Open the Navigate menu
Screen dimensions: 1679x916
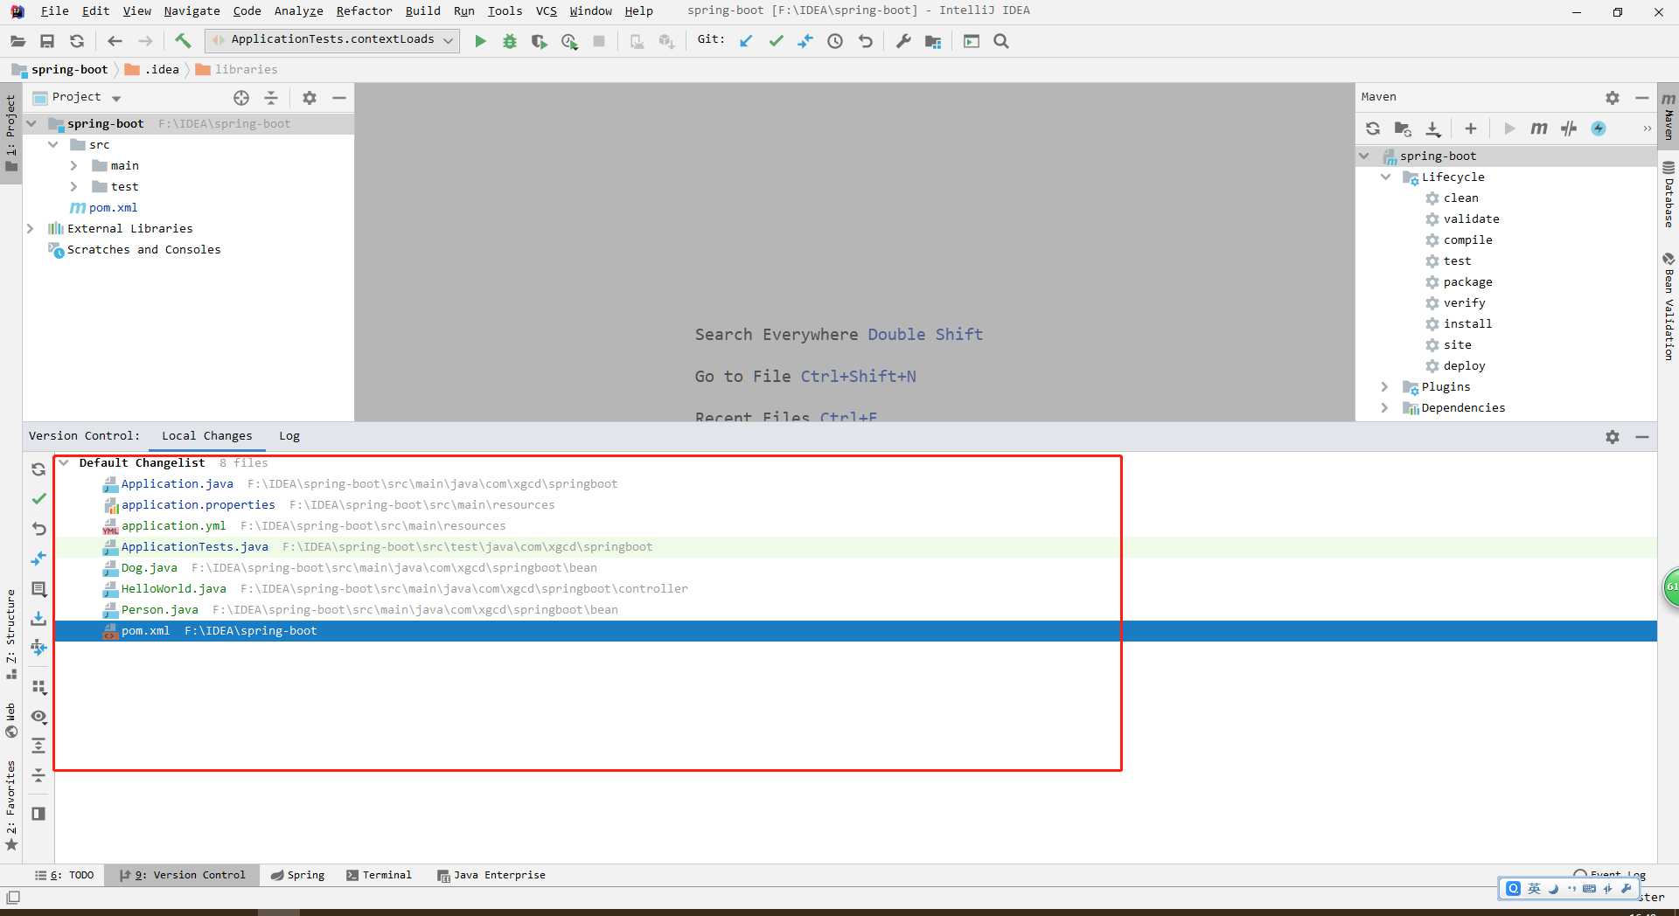(192, 10)
